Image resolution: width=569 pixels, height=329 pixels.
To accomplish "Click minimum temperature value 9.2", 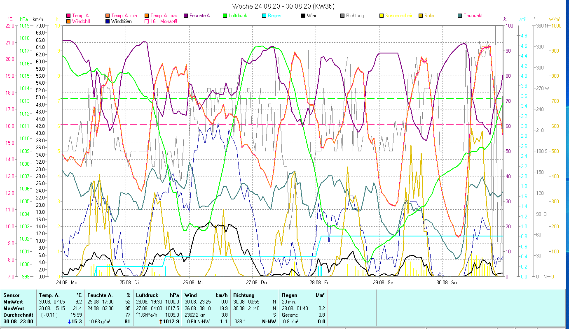I will coord(80,302).
